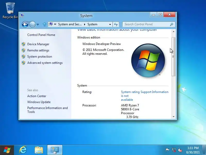Expand the System and Security breadcrumb arrow
This screenshot has width=206, height=155.
click(85, 24)
